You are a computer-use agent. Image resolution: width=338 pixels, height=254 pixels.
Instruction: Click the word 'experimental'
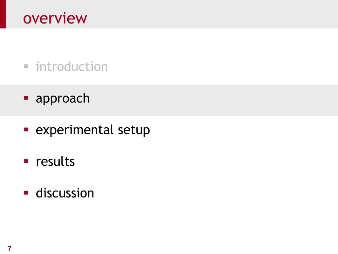(75, 130)
